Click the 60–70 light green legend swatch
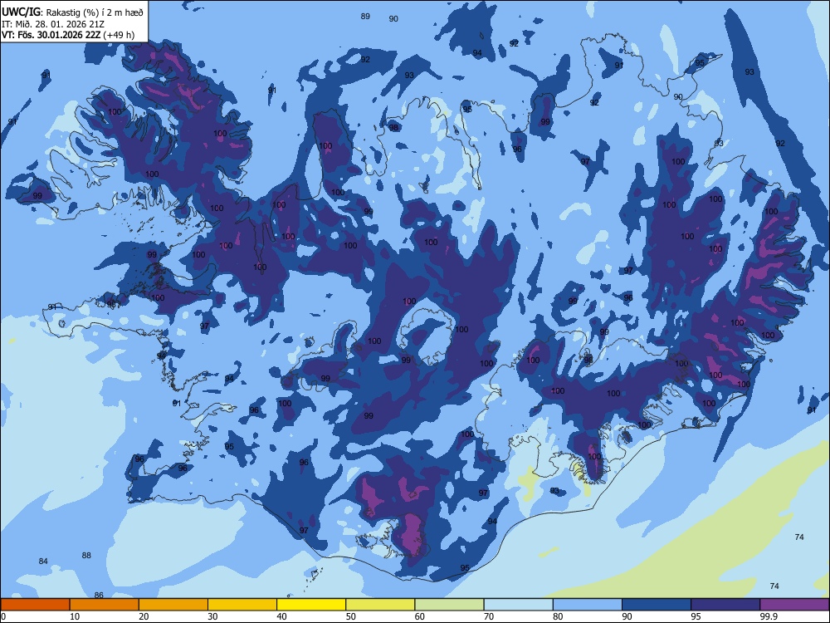The image size is (830, 623). pos(449,605)
